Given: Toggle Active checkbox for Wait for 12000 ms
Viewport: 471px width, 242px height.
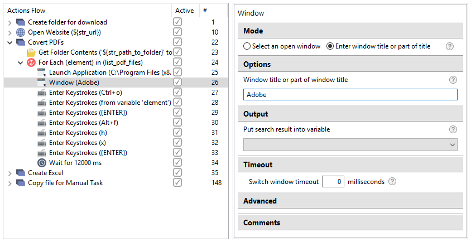Looking at the screenshot, I should pos(177,162).
